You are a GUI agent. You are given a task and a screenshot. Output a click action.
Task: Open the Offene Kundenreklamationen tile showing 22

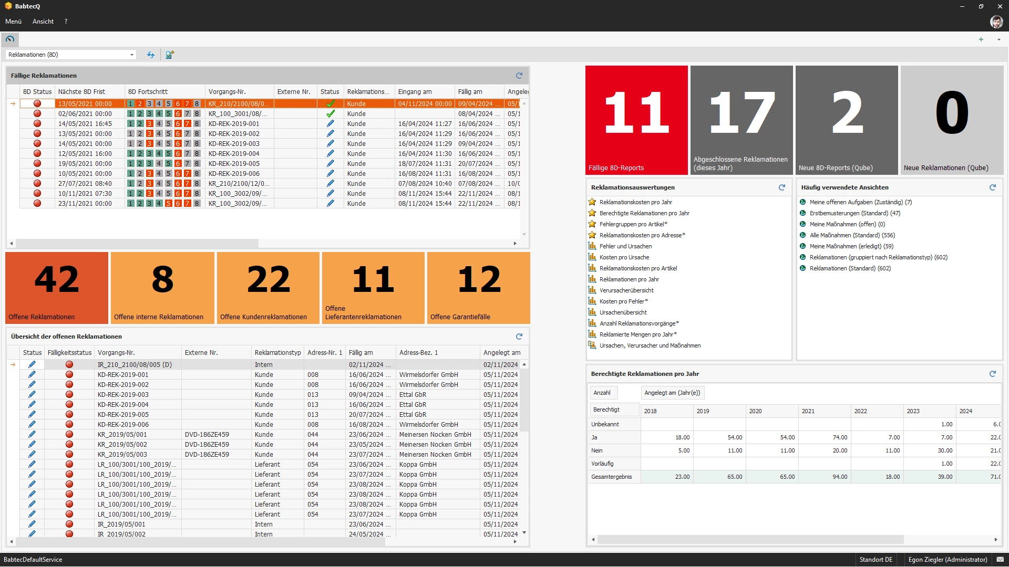tap(268, 288)
